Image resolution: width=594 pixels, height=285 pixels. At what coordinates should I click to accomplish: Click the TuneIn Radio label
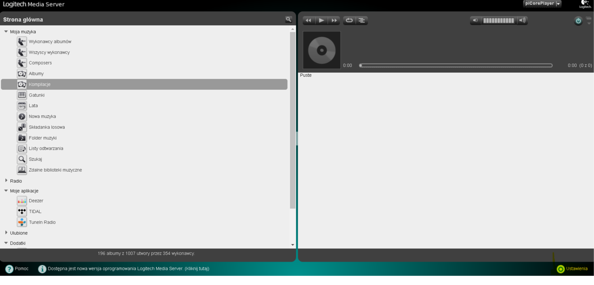[x=42, y=222]
